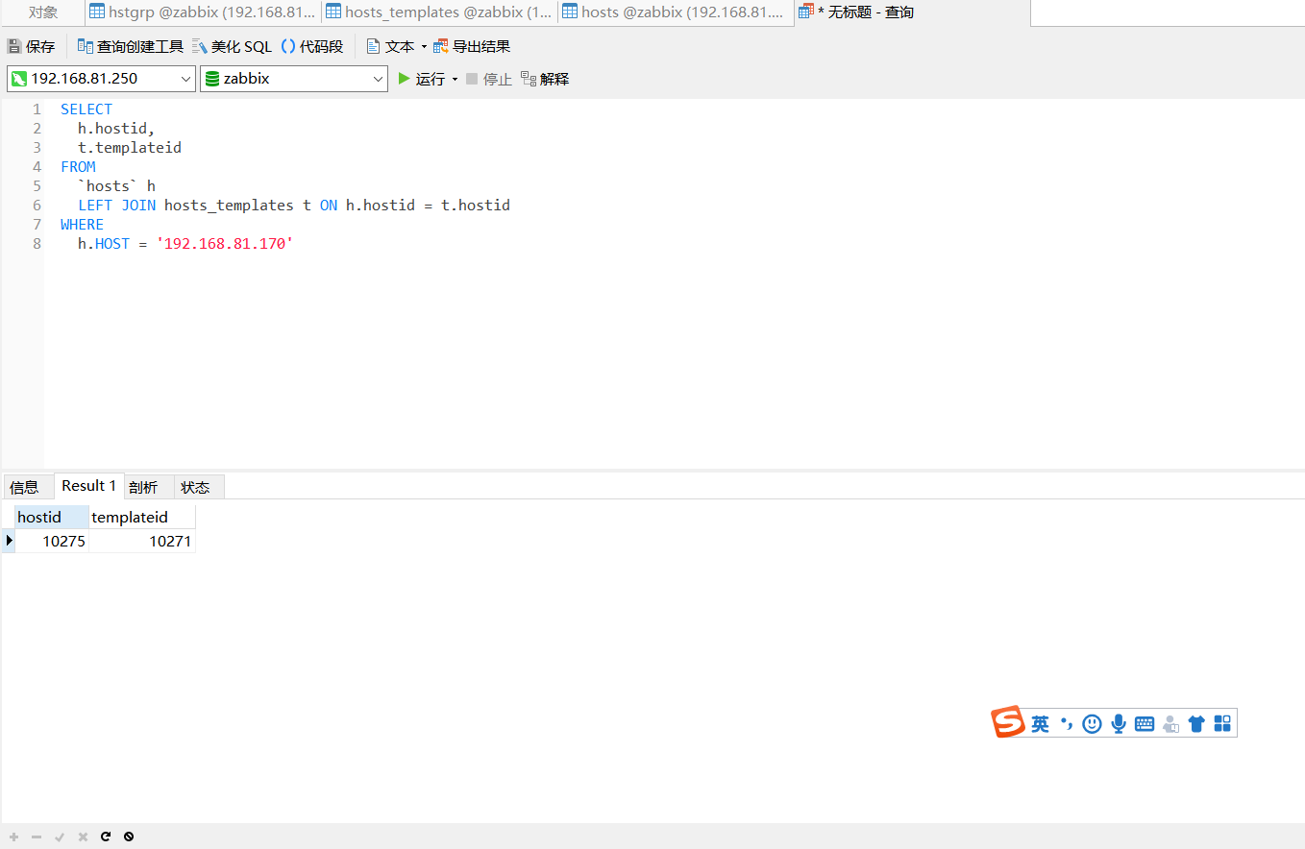Screen dimensions: 1305x849
Task: Click the 停止 stop button
Action: [489, 79]
